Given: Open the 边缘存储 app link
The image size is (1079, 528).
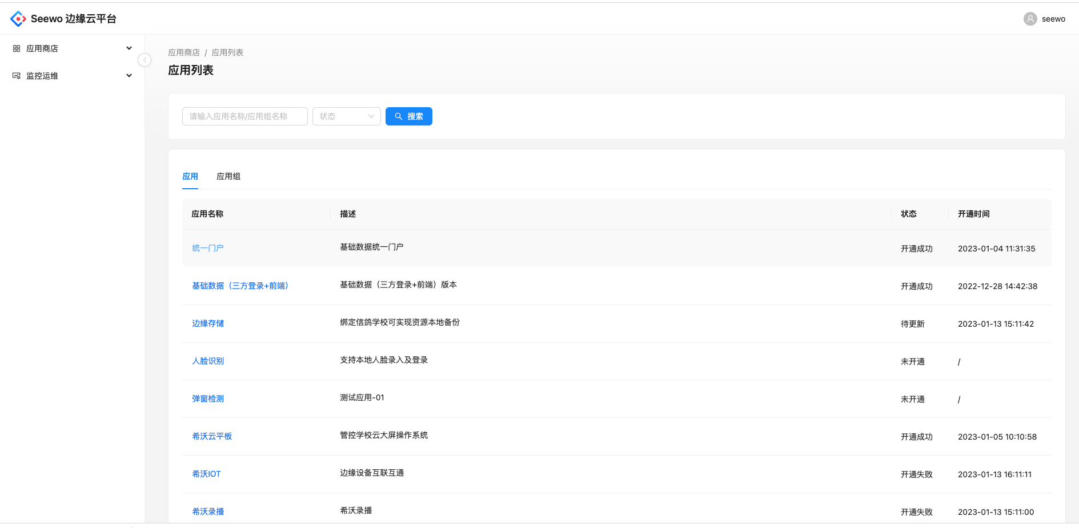Looking at the screenshot, I should click(x=208, y=323).
